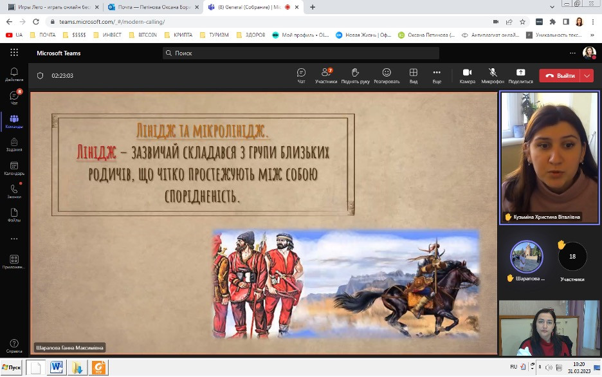This screenshot has width=602, height=377.
Task: Leave the meeting with the red button
Action: [560, 75]
